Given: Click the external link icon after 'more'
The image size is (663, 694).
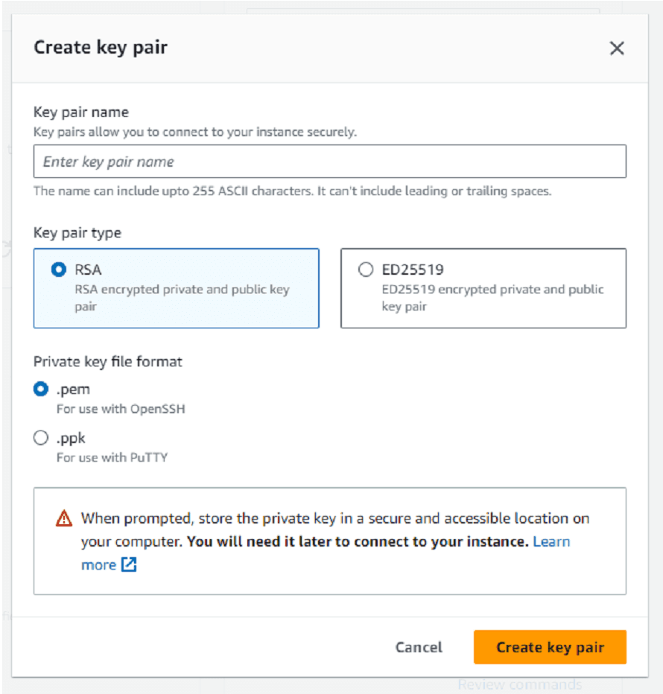Looking at the screenshot, I should [129, 565].
